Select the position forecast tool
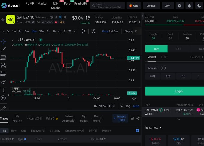 3,74
